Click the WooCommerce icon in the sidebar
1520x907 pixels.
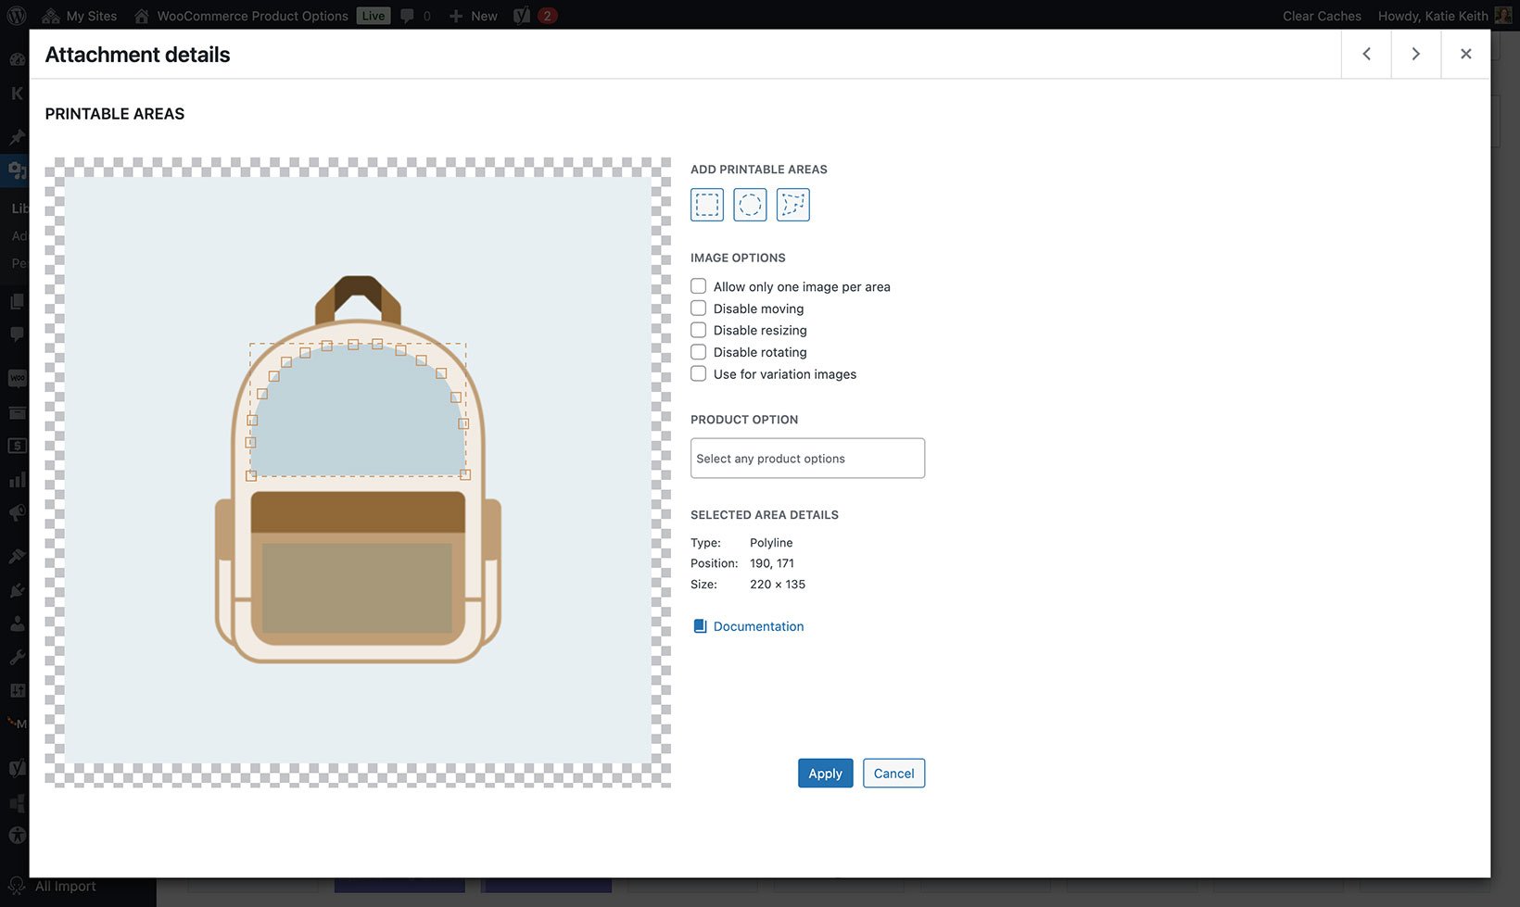point(17,378)
